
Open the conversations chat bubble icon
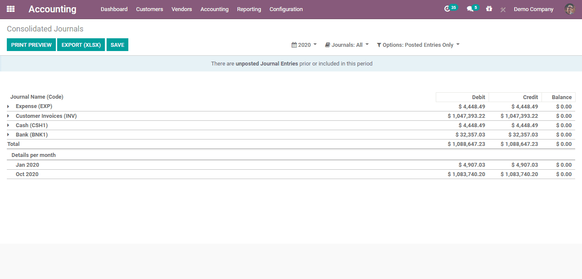click(x=470, y=9)
